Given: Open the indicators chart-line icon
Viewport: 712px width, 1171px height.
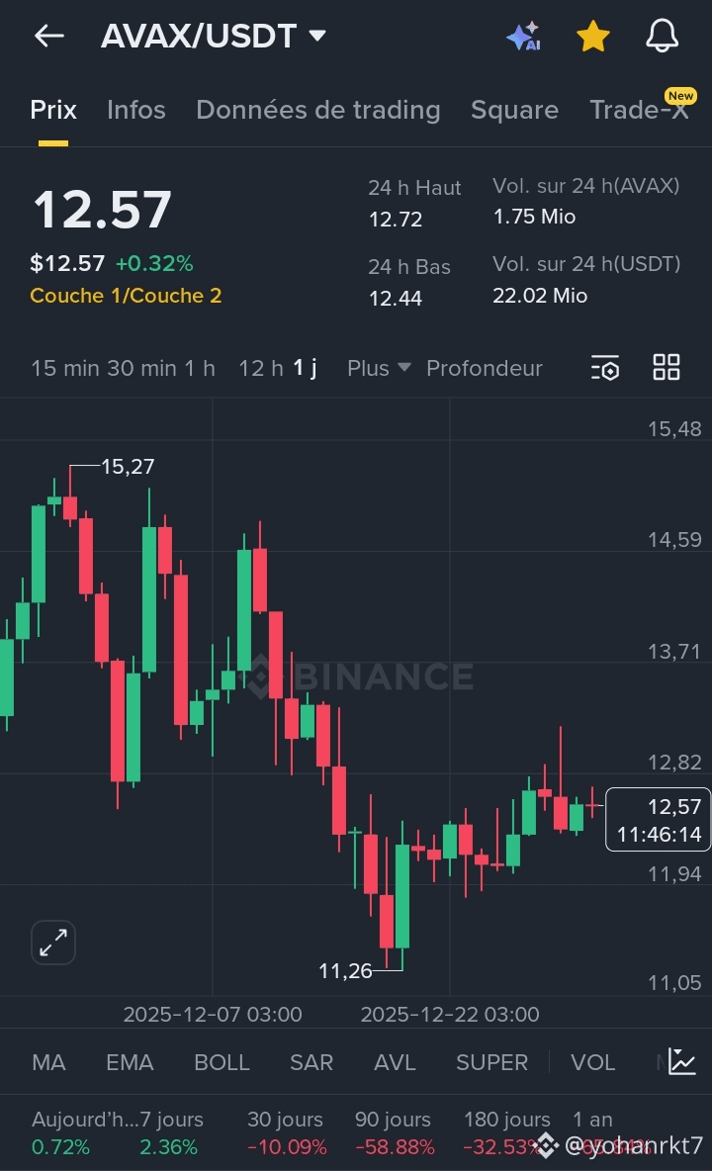Looking at the screenshot, I should pyautogui.click(x=682, y=1061).
